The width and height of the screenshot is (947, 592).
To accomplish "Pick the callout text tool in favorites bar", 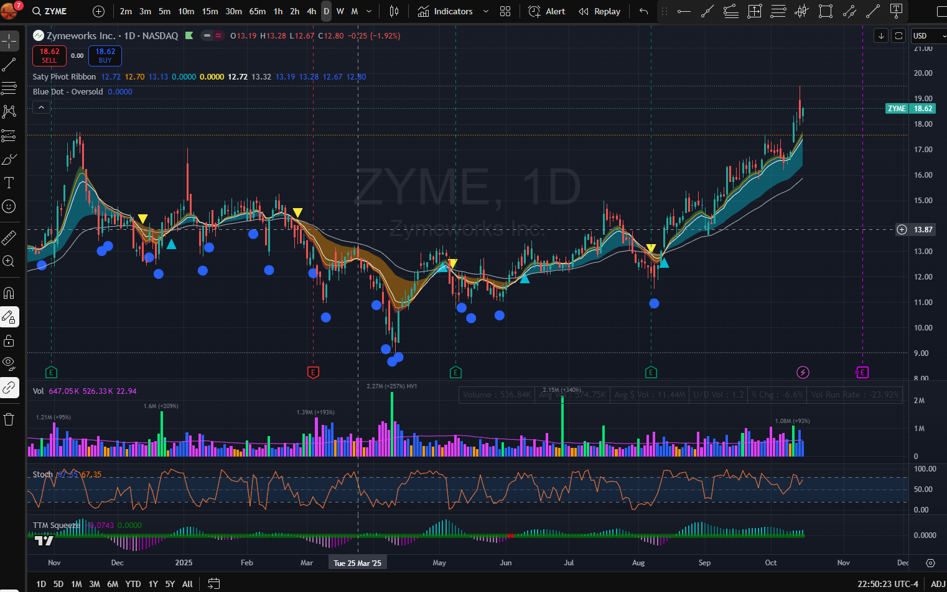I will coord(897,11).
